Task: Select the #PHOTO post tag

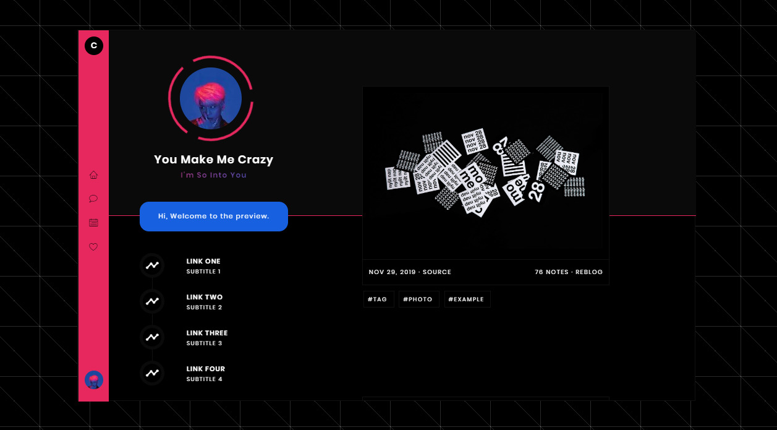Action: tap(418, 299)
